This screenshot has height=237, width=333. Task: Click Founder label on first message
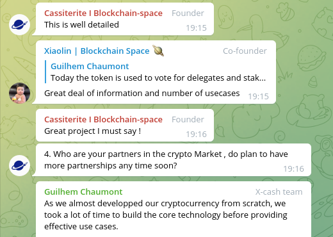188,13
